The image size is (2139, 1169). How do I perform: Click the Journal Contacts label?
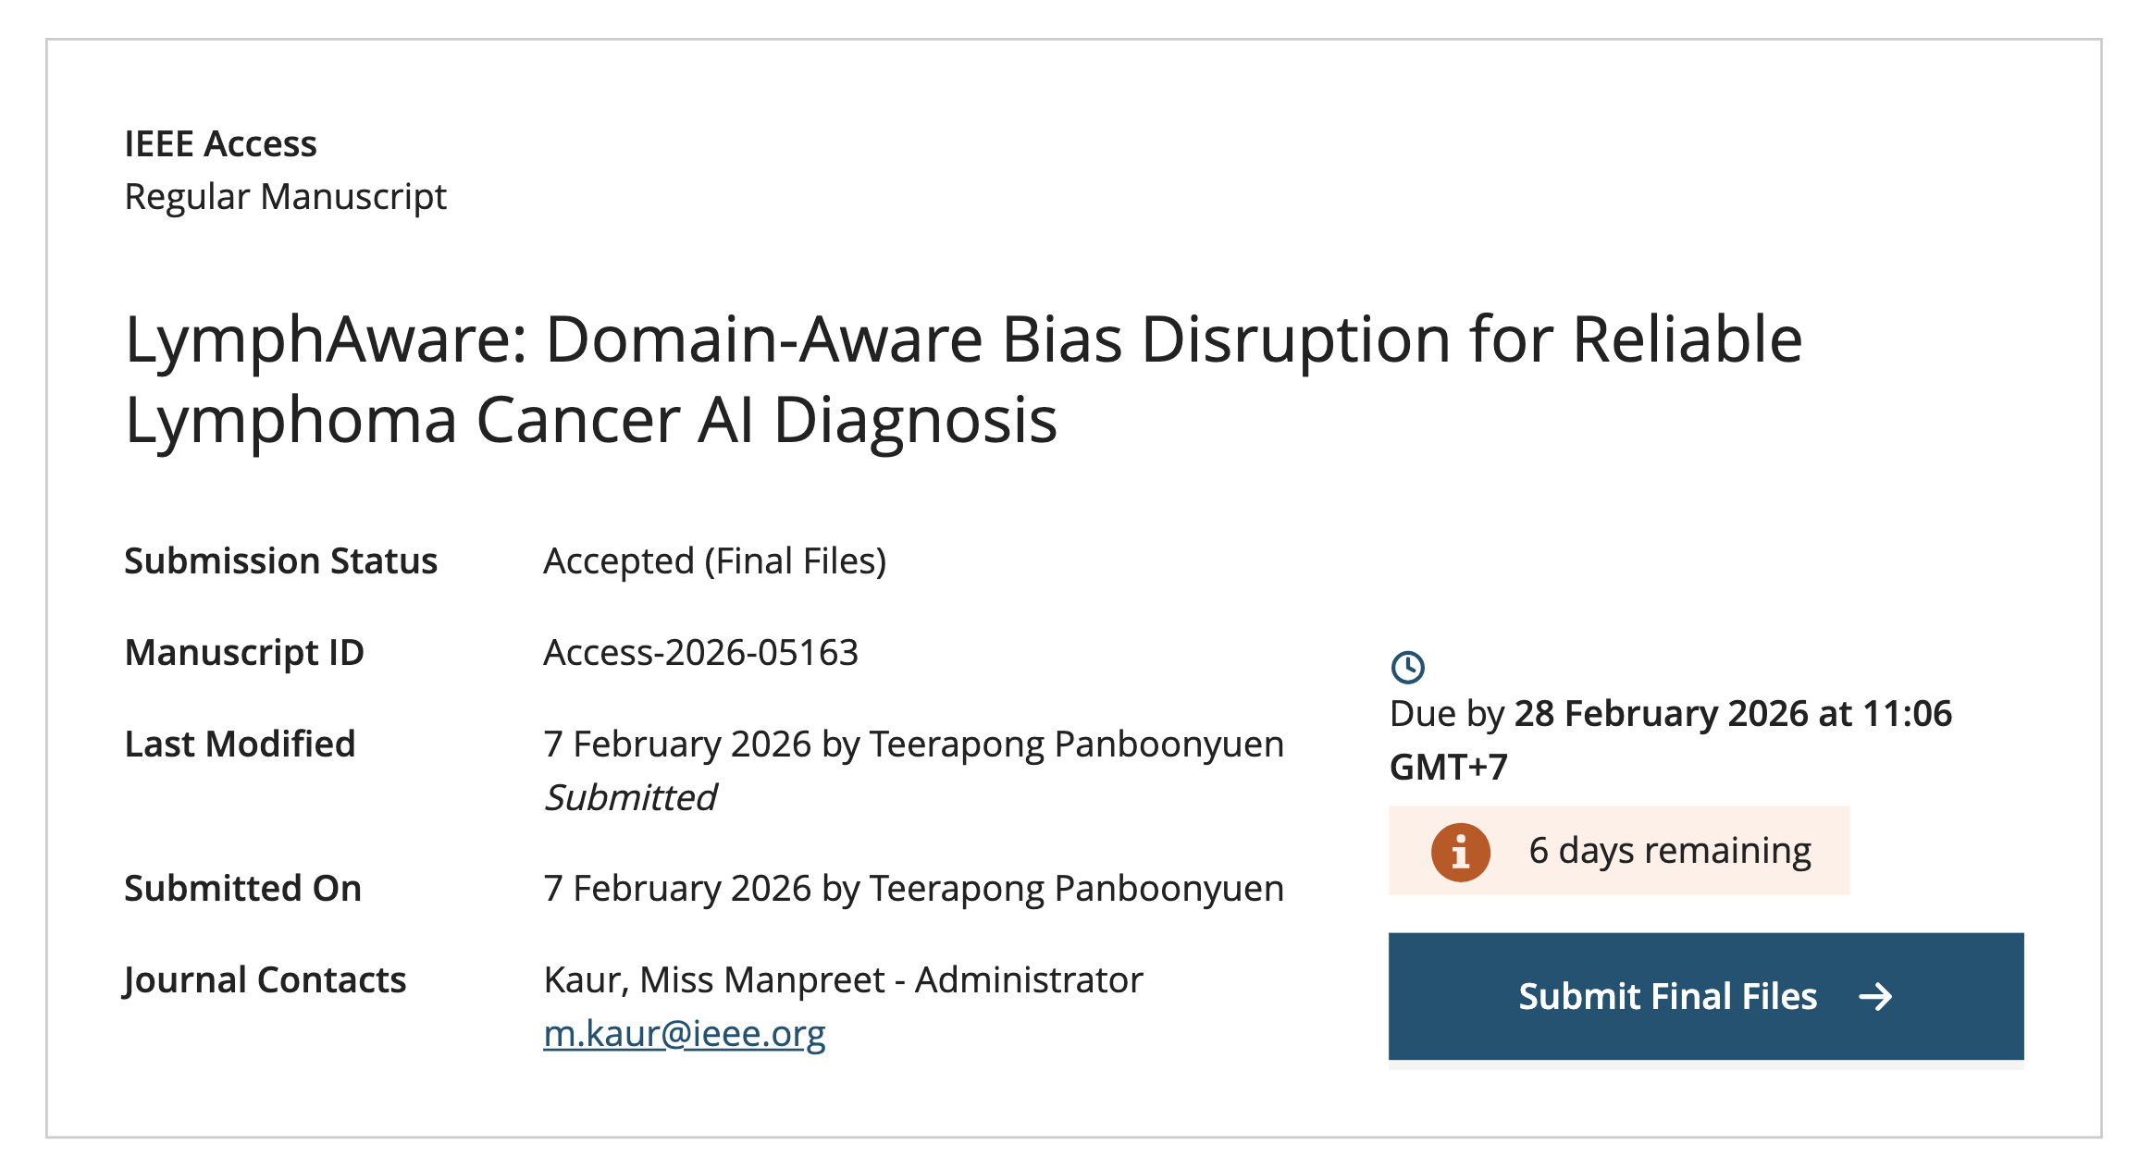(265, 980)
